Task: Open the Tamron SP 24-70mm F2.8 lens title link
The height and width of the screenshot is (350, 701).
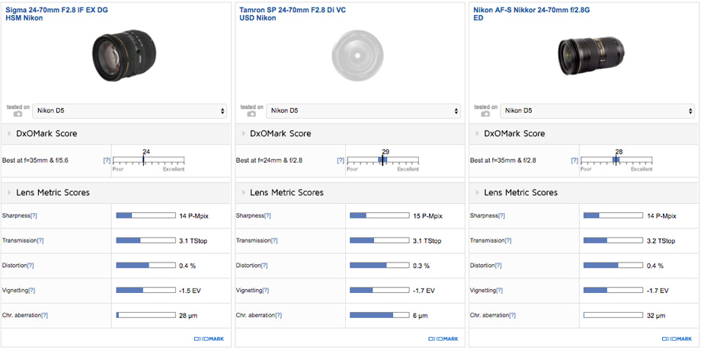Action: 292,14
